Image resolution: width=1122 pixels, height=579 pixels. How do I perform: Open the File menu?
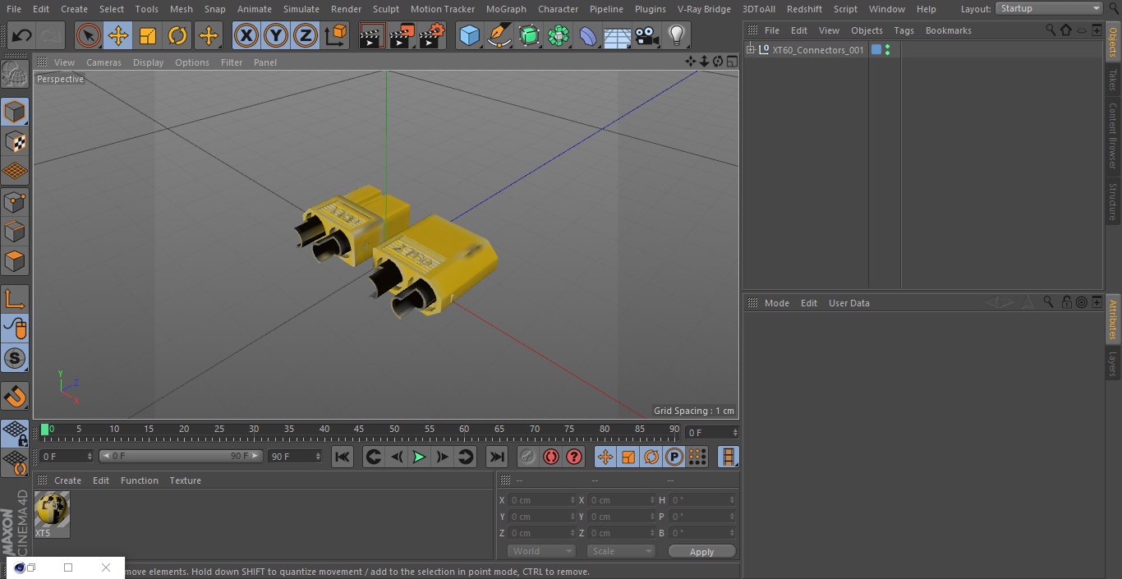click(x=14, y=9)
